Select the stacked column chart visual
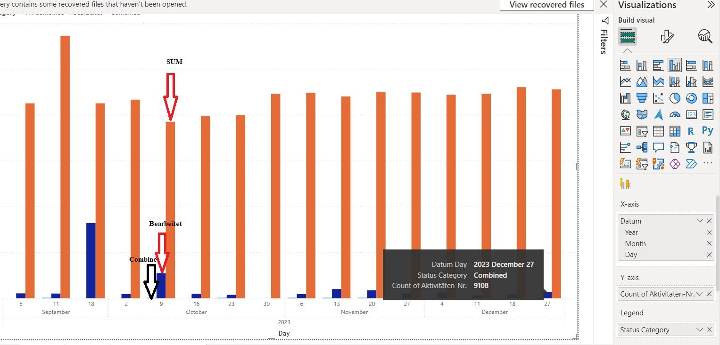This screenshot has width=720, height=345. [642, 65]
